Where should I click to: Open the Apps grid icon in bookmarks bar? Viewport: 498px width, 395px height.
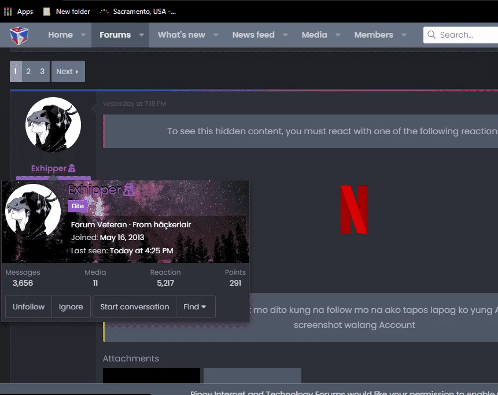coord(8,12)
